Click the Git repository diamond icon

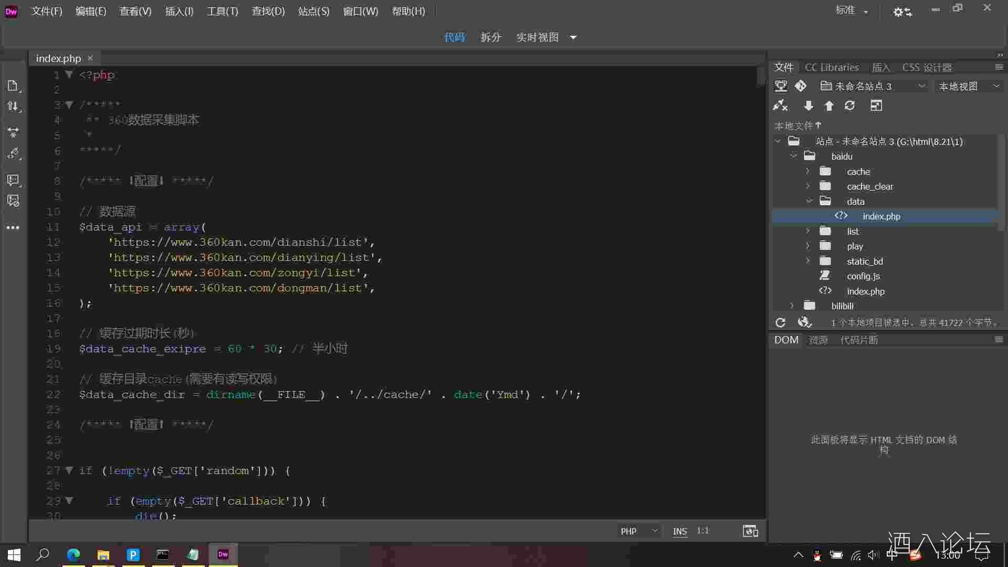click(x=801, y=86)
